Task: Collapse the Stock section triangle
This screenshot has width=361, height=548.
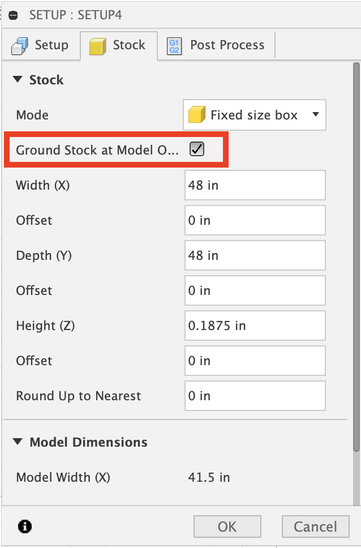Action: tap(18, 79)
